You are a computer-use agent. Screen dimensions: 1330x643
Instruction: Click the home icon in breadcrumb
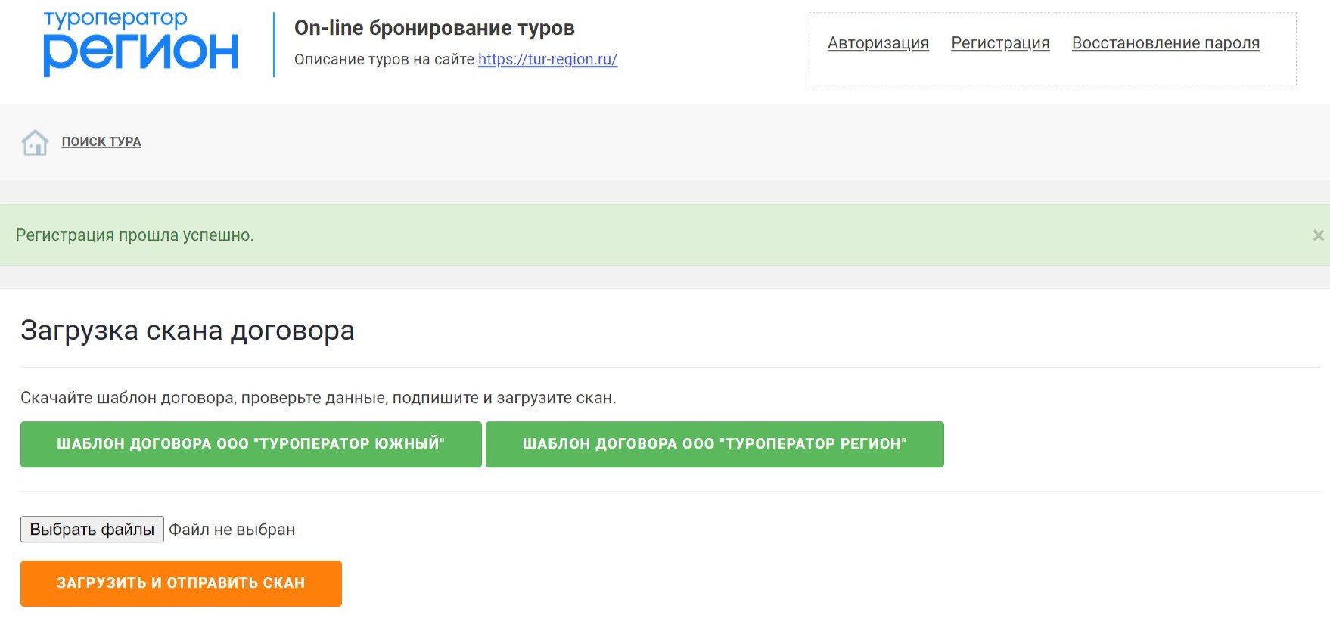point(35,142)
